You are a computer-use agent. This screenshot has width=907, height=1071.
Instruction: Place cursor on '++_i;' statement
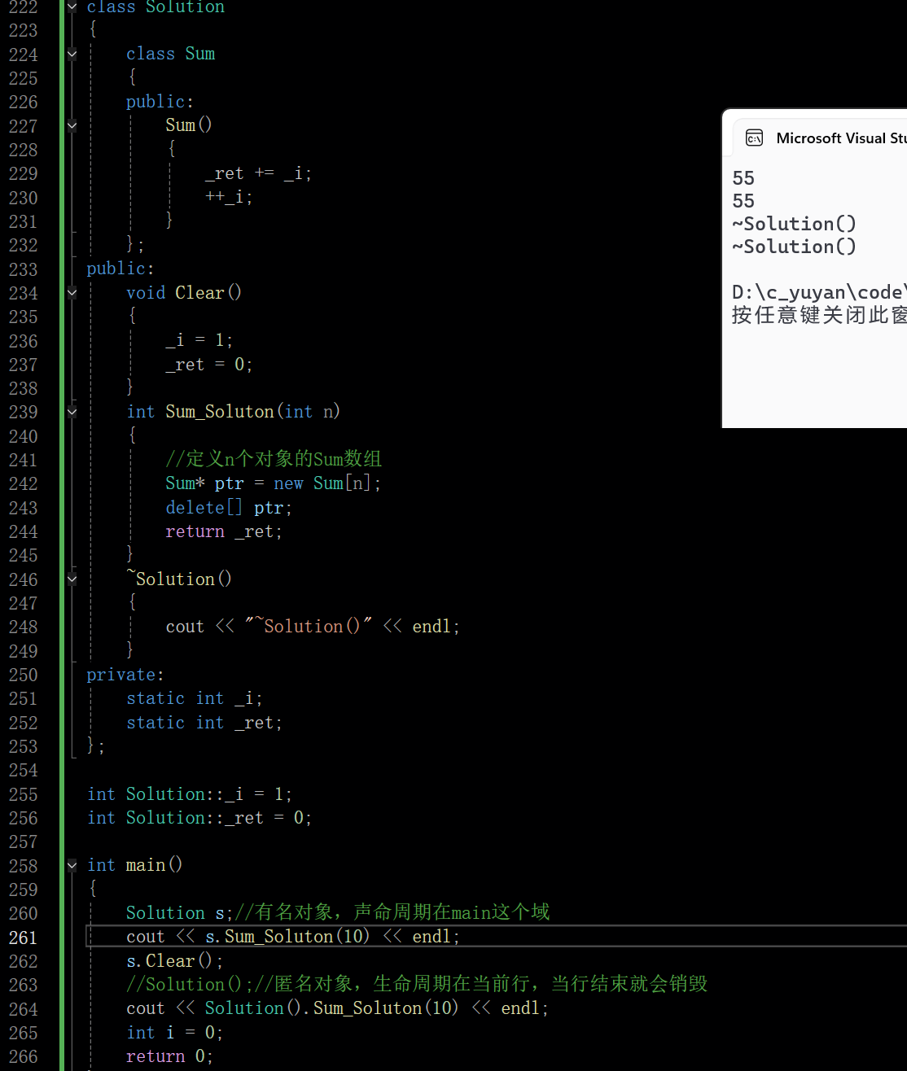tap(229, 197)
